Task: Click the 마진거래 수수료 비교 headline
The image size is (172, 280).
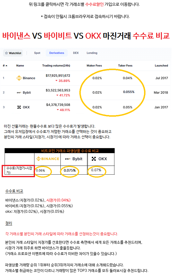Action: pos(136,36)
